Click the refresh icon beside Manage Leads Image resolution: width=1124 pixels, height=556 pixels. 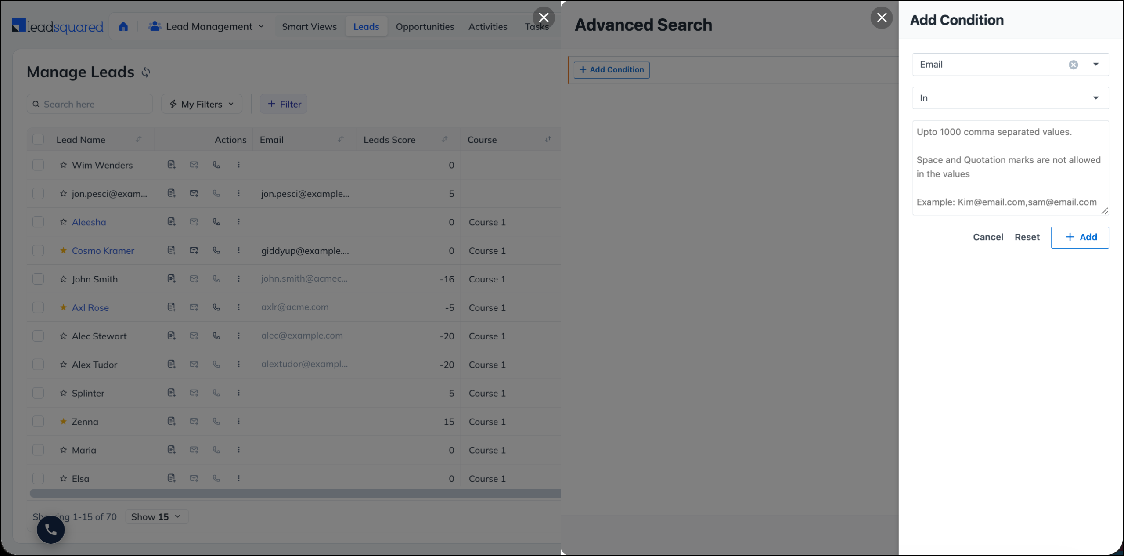click(146, 72)
